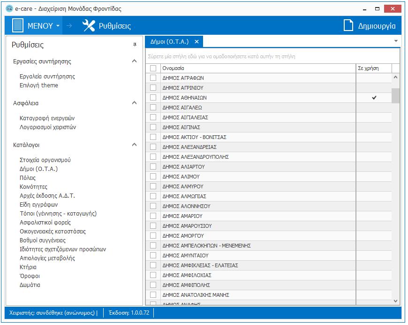Click the Ρυθμίσεις tools icon
This screenshot has width=408, height=325.
(89, 25)
